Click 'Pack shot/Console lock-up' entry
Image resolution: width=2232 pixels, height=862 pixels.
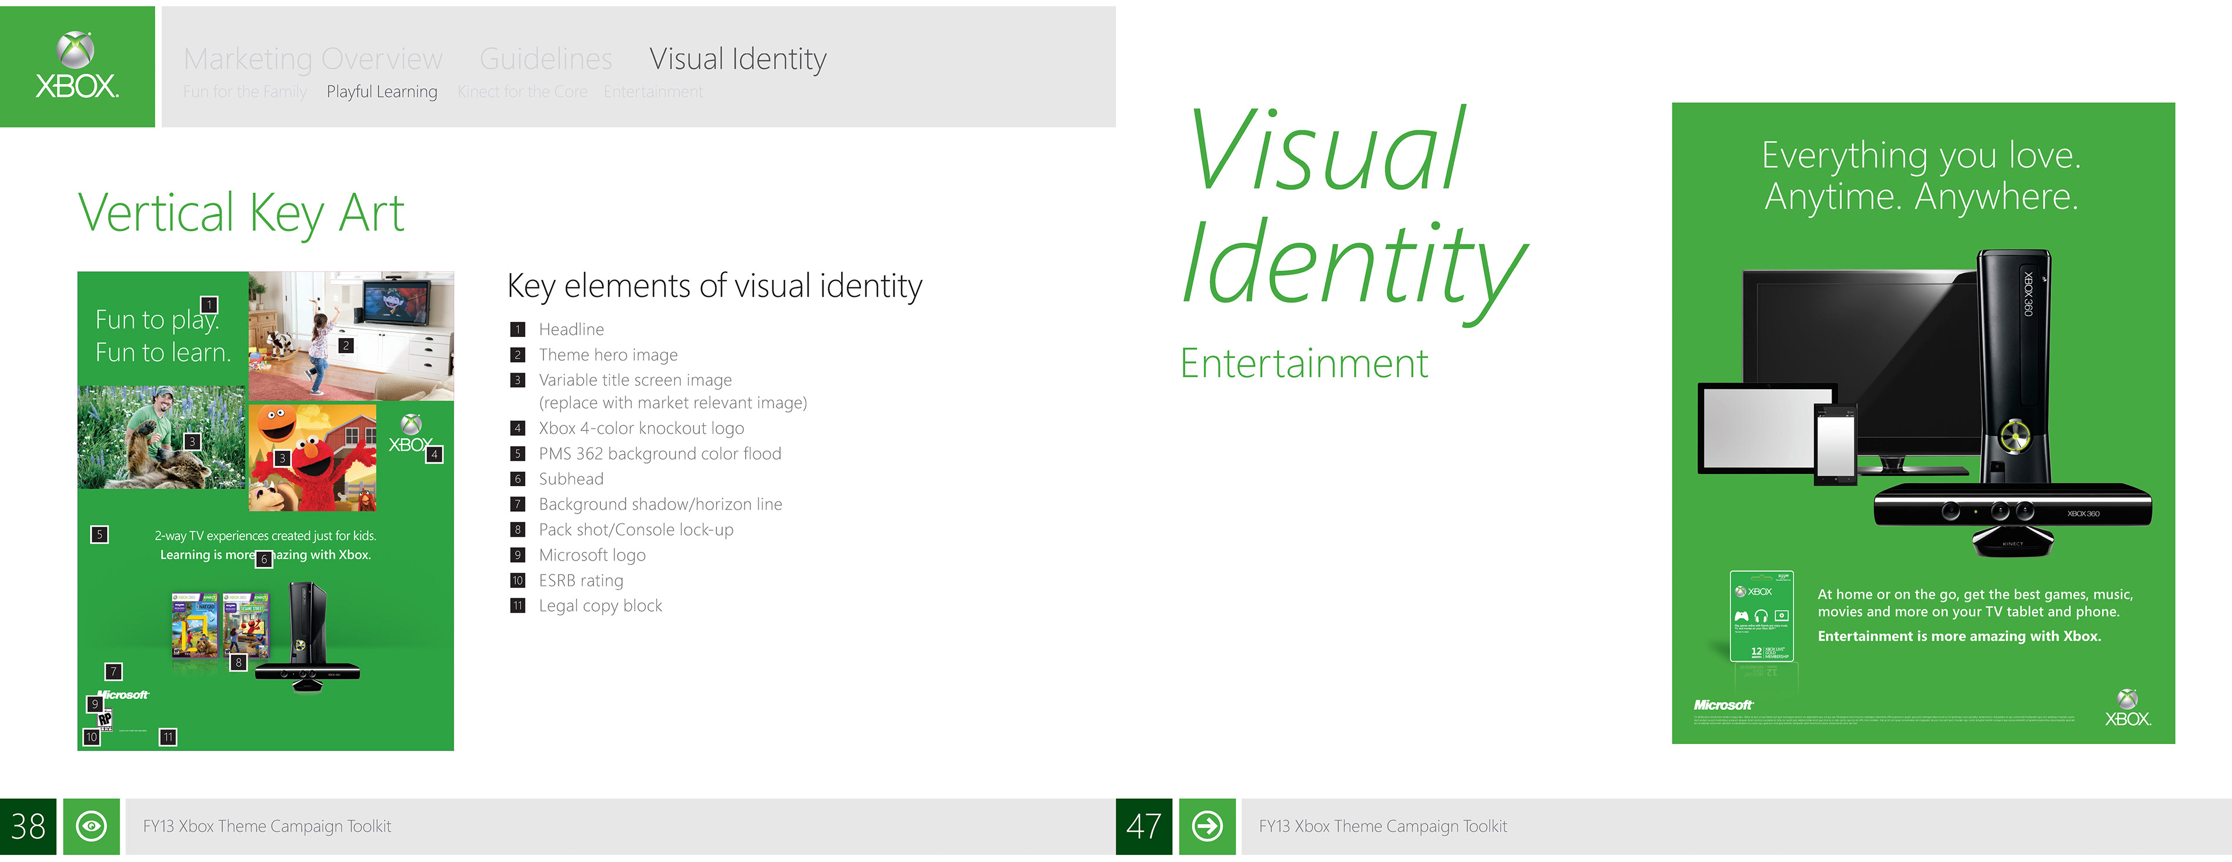[636, 530]
